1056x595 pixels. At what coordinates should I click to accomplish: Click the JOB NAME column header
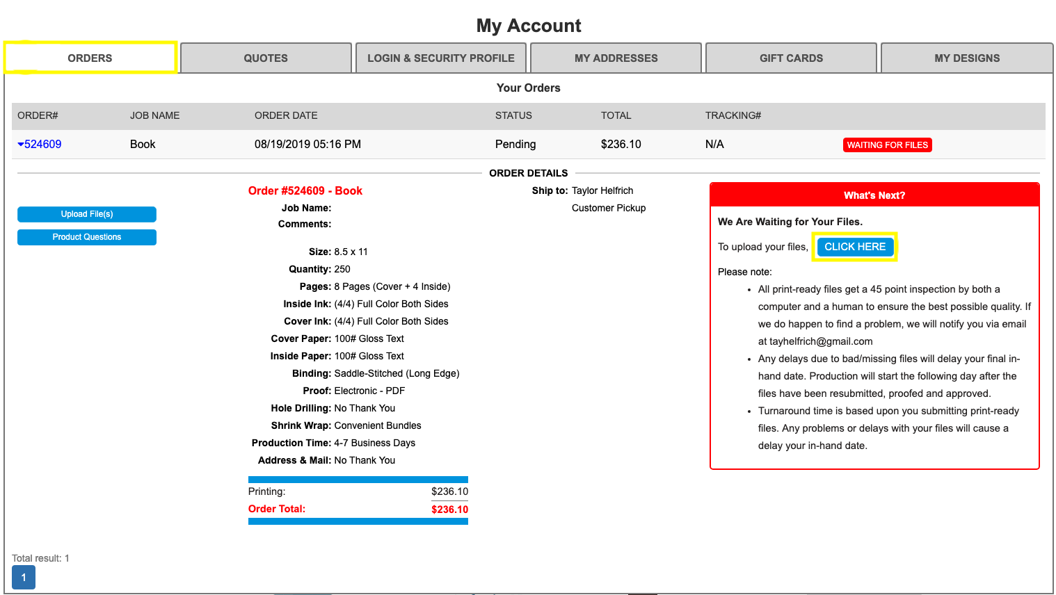click(x=154, y=115)
